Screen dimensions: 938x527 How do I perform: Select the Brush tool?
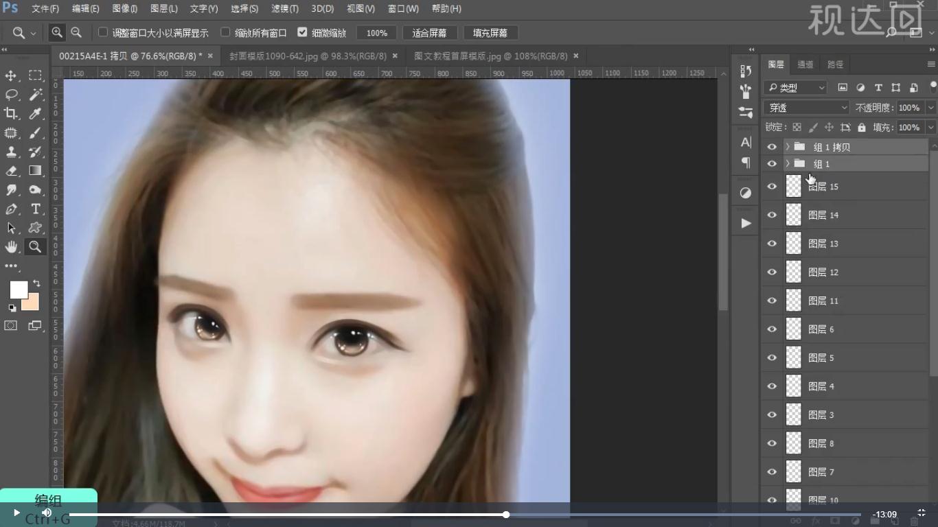pyautogui.click(x=35, y=133)
